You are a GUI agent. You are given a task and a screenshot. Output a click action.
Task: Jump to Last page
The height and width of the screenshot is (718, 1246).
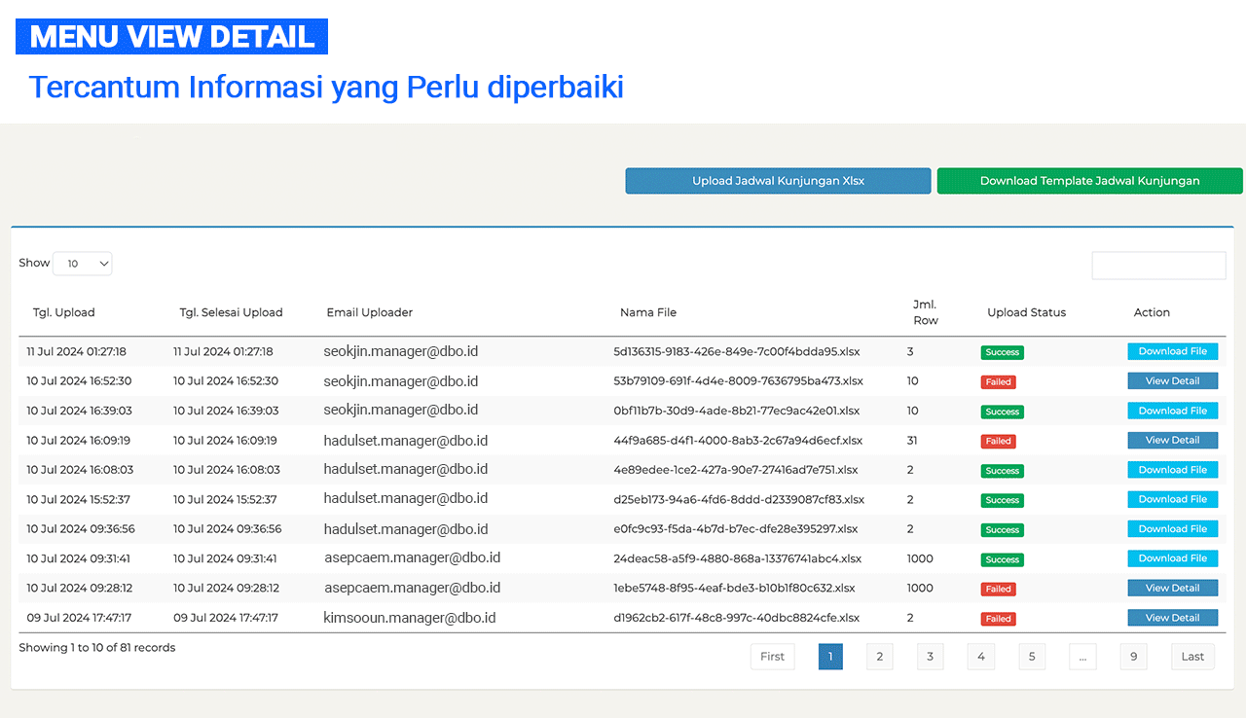pos(1192,657)
